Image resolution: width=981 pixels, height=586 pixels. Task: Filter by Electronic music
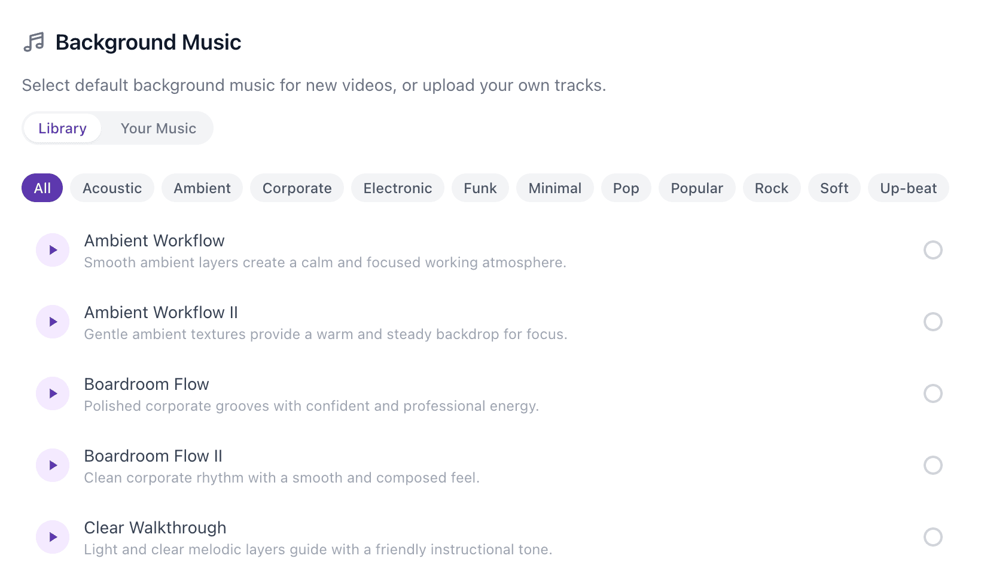click(x=397, y=188)
